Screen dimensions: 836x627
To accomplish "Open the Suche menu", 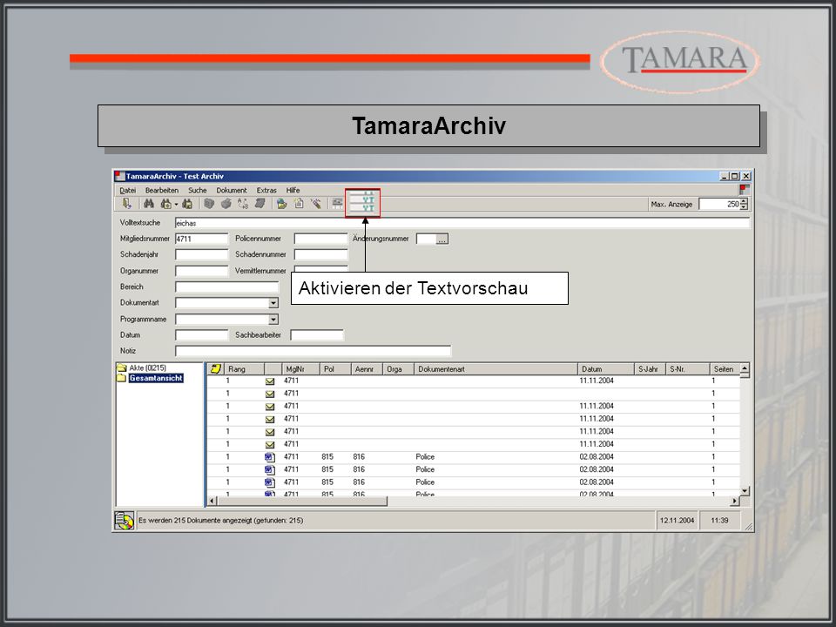I will 198,191.
